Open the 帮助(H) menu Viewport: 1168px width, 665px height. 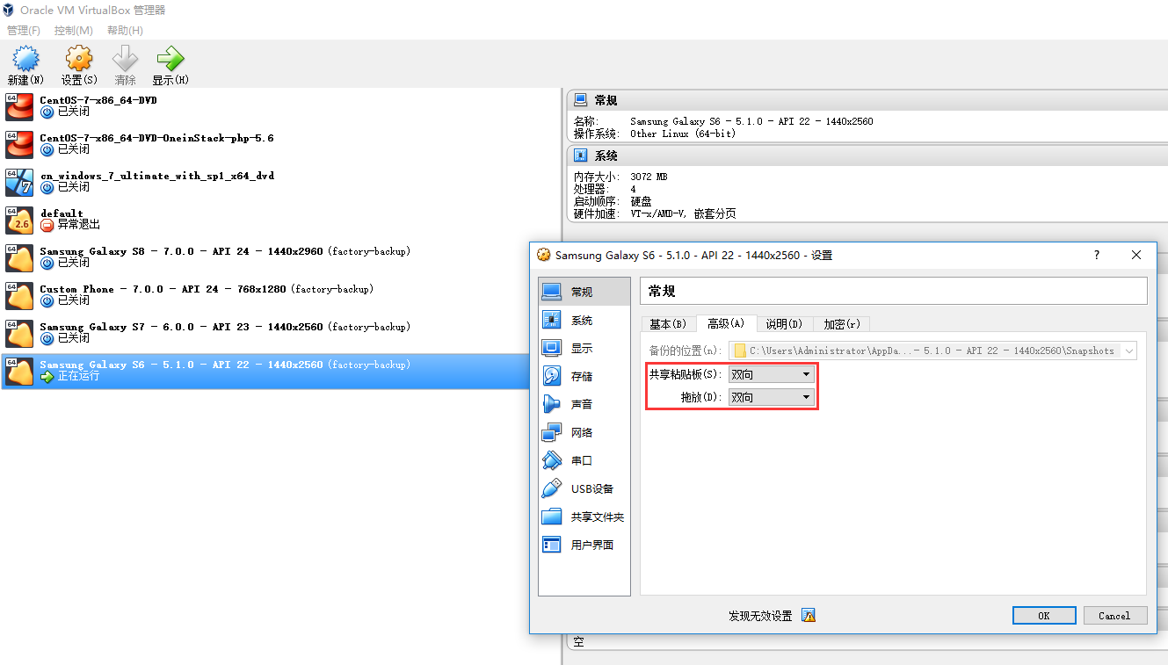(125, 31)
